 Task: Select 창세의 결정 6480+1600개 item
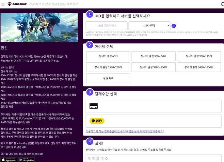tap(199, 67)
